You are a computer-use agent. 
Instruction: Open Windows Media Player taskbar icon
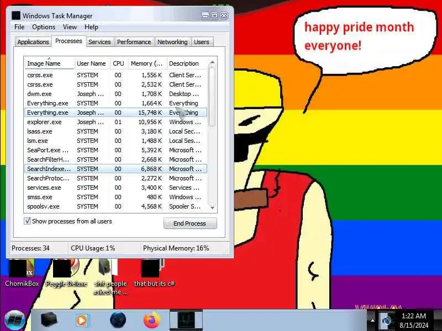click(82, 321)
